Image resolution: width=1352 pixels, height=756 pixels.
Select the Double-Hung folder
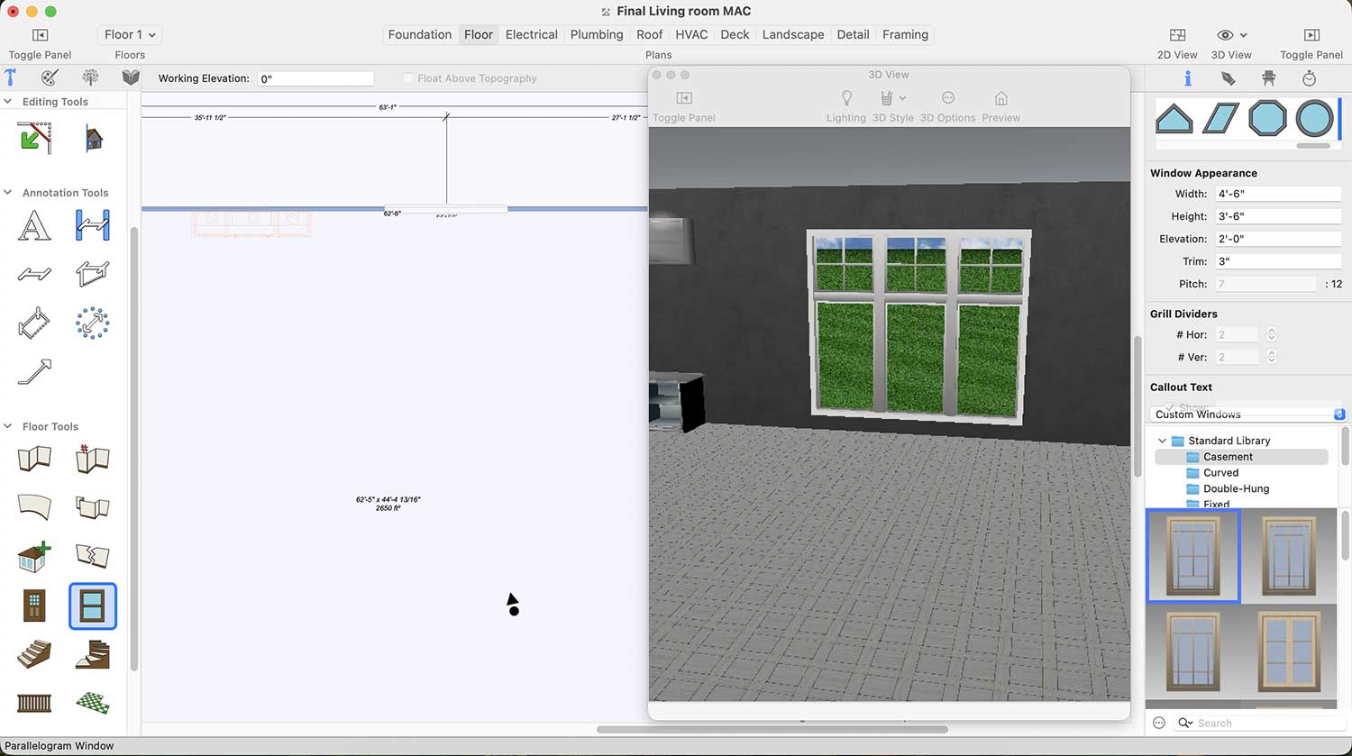pos(1236,488)
